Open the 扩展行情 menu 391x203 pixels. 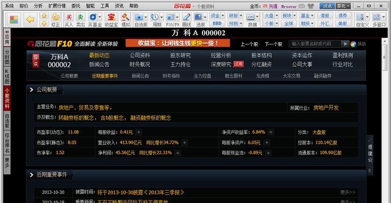tap(57, 6)
